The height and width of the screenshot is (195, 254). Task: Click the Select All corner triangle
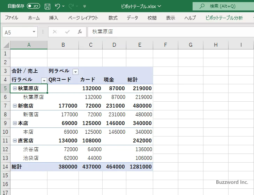pyautogui.click(x=6, y=45)
